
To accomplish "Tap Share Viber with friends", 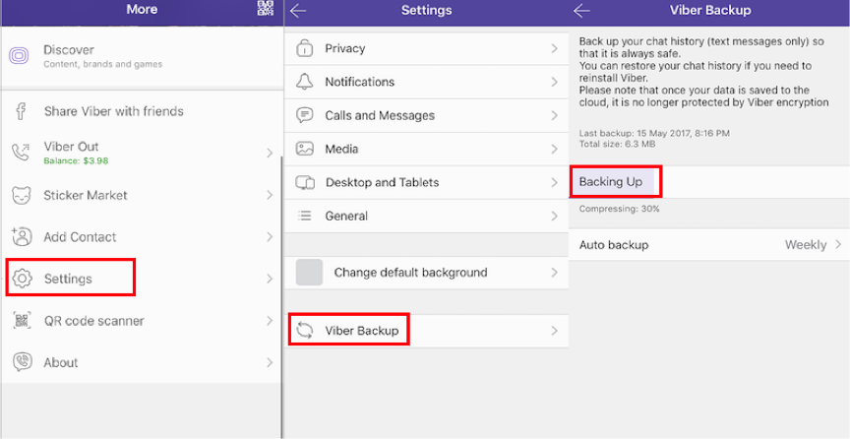I will click(113, 111).
